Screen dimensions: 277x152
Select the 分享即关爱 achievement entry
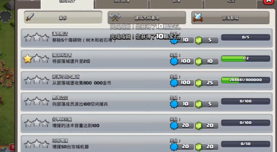click(147, 123)
